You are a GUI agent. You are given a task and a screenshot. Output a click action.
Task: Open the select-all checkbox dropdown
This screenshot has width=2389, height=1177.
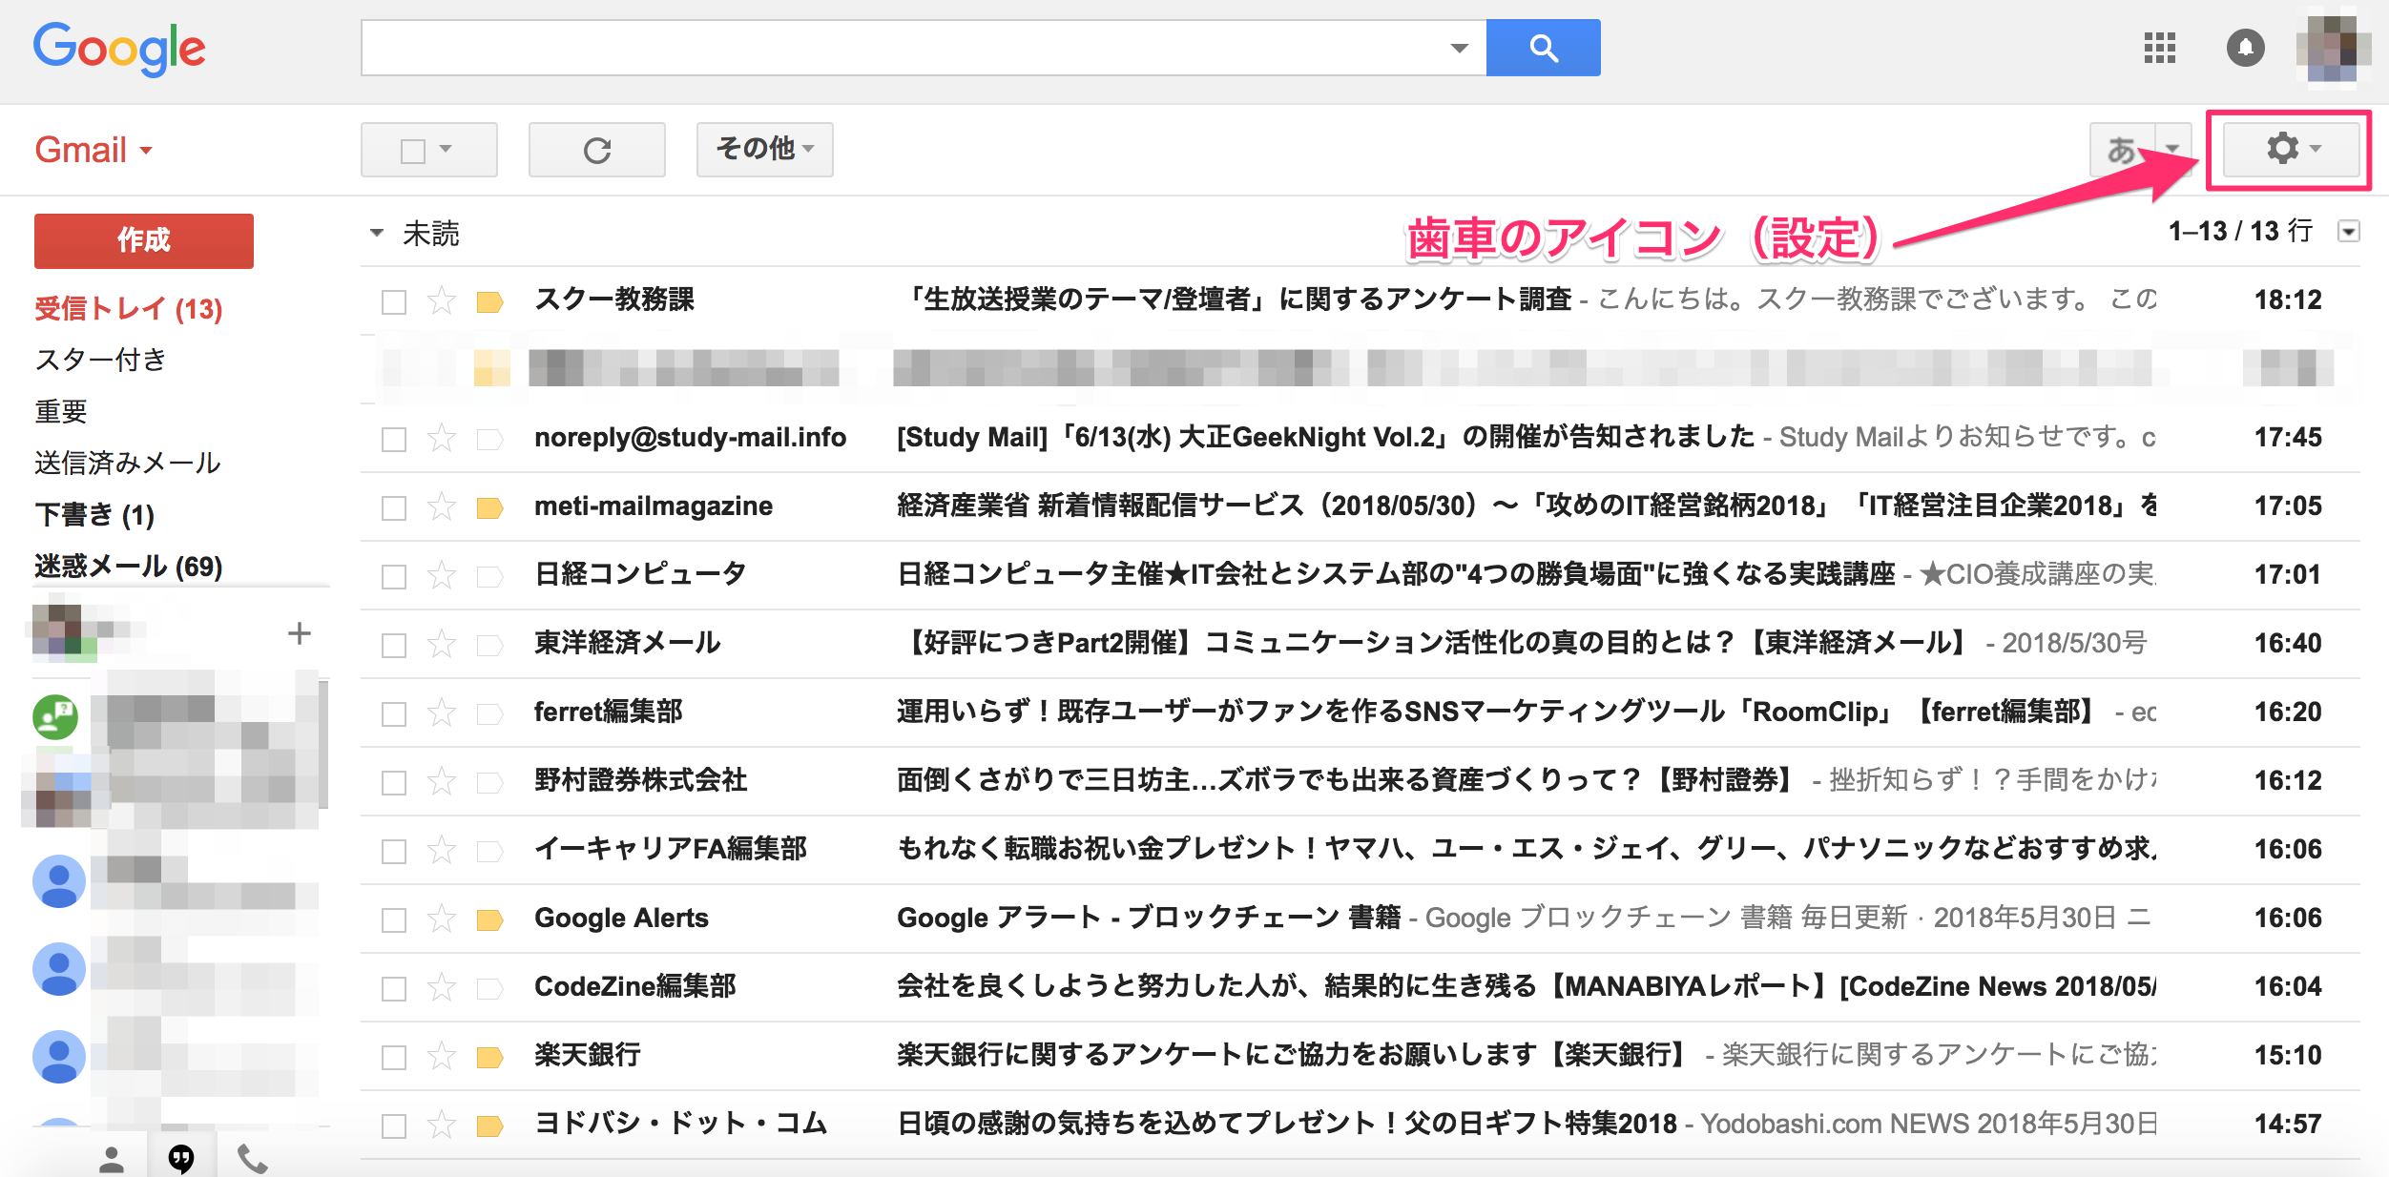coord(446,149)
